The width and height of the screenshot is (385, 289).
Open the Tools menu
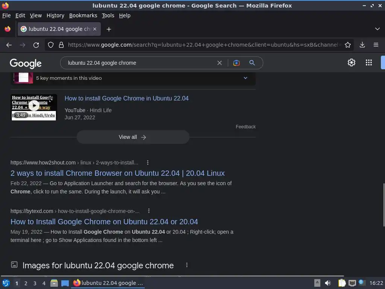108,15
